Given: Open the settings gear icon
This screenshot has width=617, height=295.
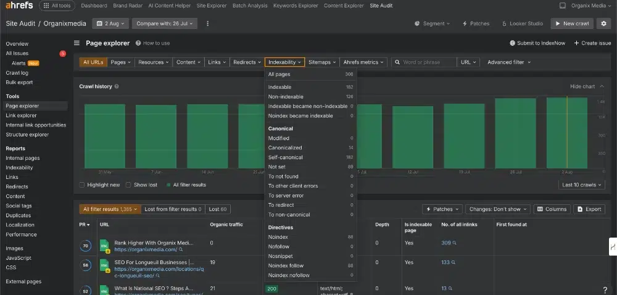Looking at the screenshot, I should 603,23.
